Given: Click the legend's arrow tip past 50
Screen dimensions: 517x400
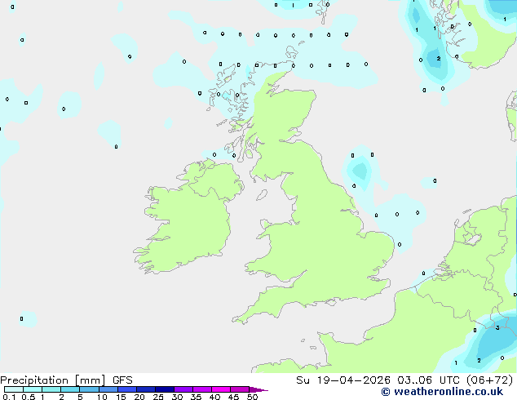Looking at the screenshot, I should click(259, 389).
